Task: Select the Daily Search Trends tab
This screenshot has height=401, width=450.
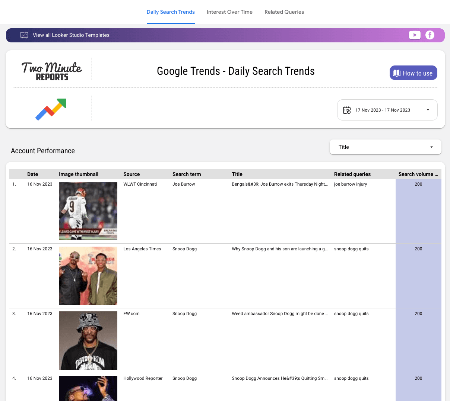Action: 171,12
